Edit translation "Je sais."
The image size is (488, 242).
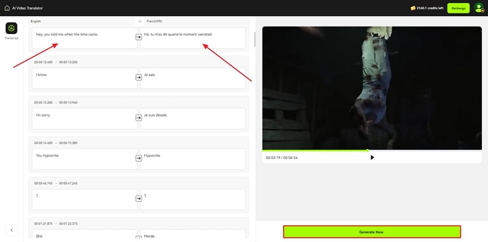tap(193, 79)
